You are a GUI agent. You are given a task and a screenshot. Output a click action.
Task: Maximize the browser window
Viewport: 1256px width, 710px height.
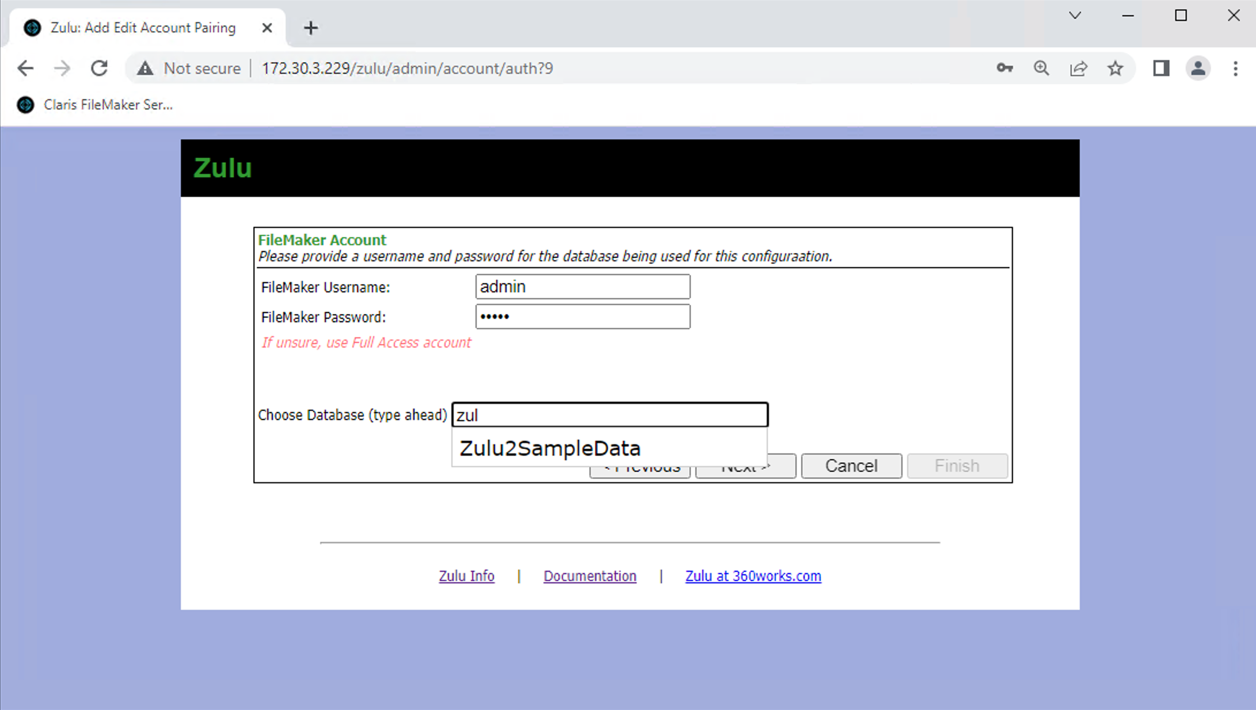[1181, 16]
